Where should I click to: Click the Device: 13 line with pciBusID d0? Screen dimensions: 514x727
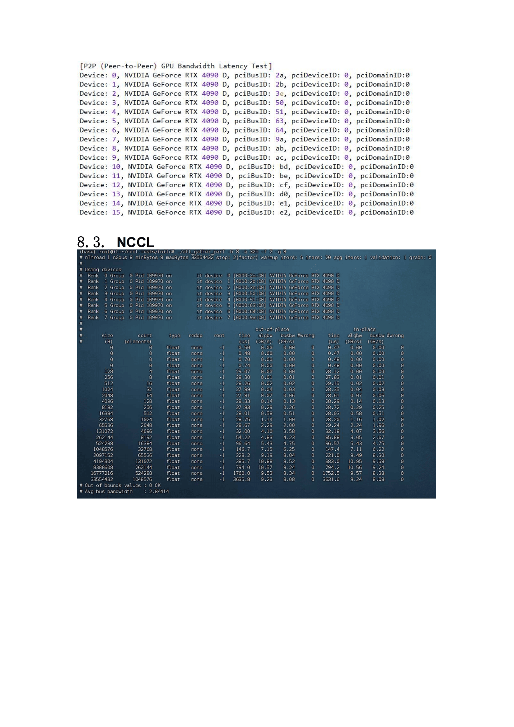point(247,194)
